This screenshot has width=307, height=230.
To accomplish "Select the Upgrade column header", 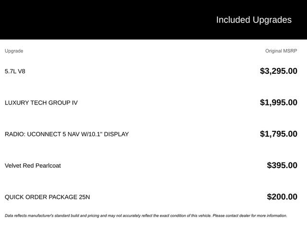I will coord(14,51).
